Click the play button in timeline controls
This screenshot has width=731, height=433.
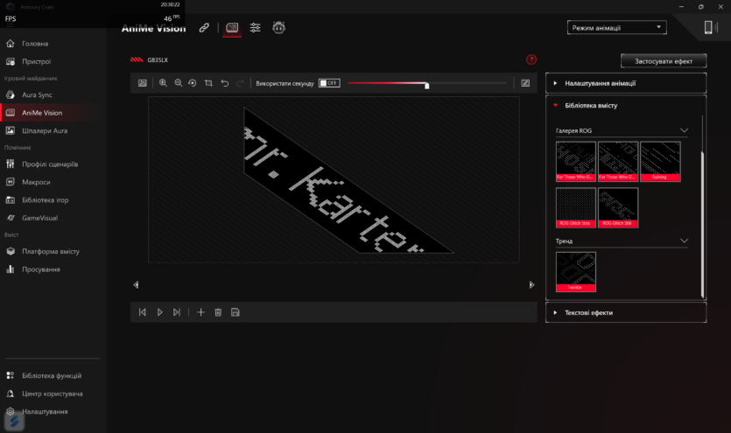click(x=159, y=312)
